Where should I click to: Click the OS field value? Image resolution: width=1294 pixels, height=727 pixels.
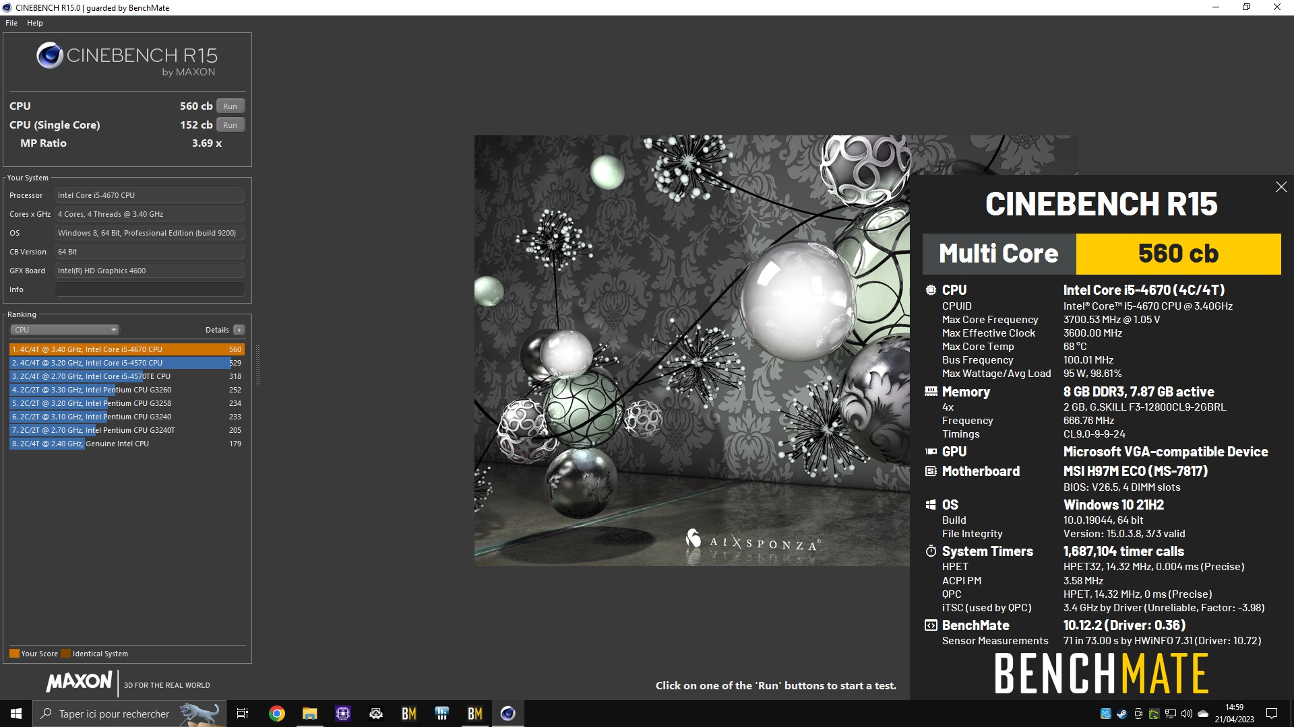point(150,233)
